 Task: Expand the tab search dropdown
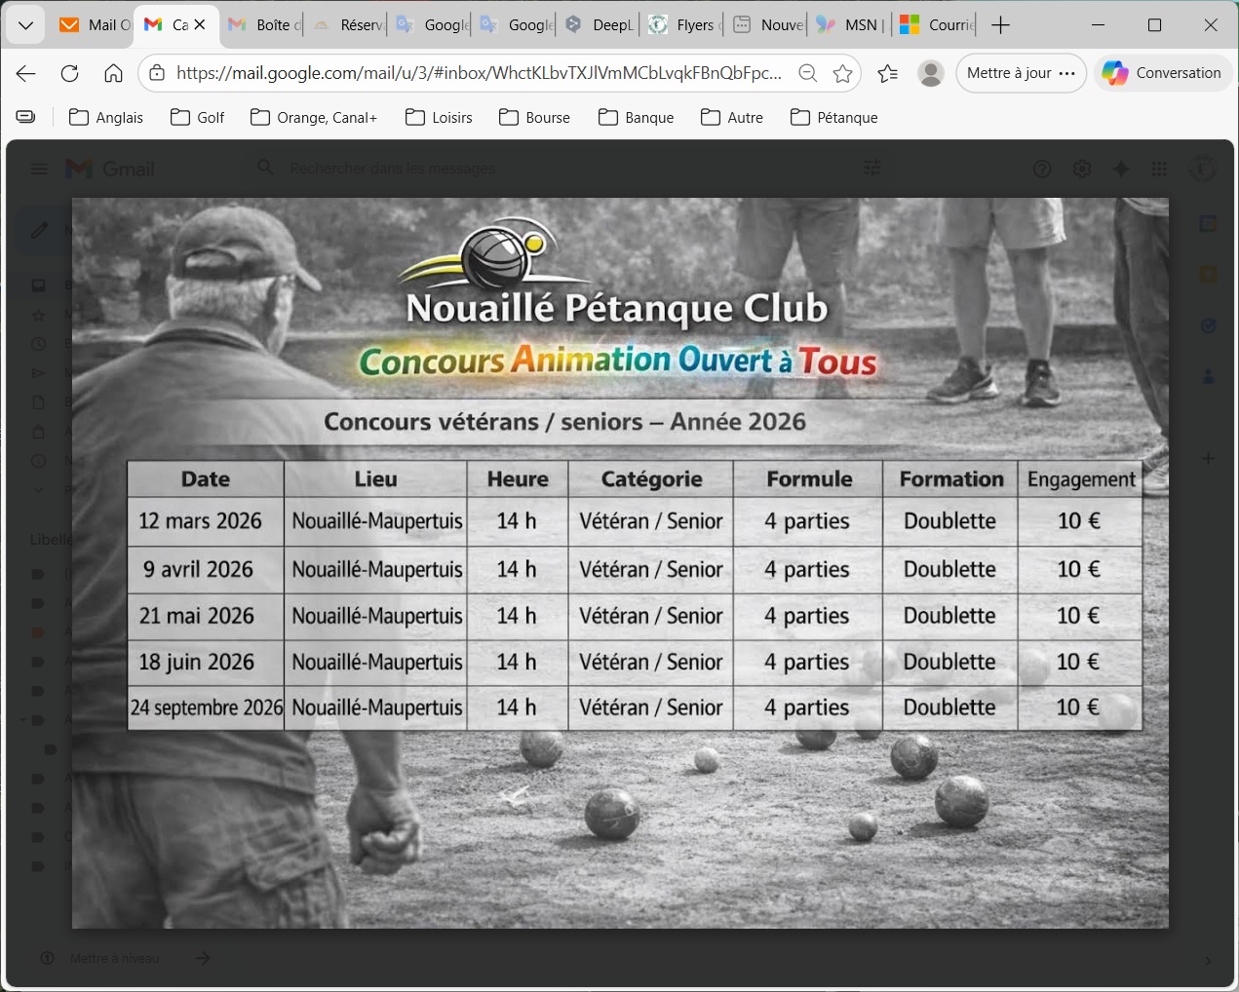pos(26,25)
